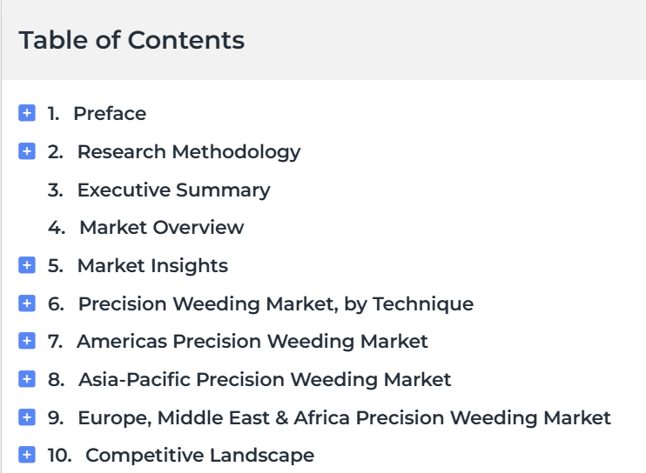646x473 pixels.
Task: Click the Table of Contents heading
Action: tap(131, 40)
